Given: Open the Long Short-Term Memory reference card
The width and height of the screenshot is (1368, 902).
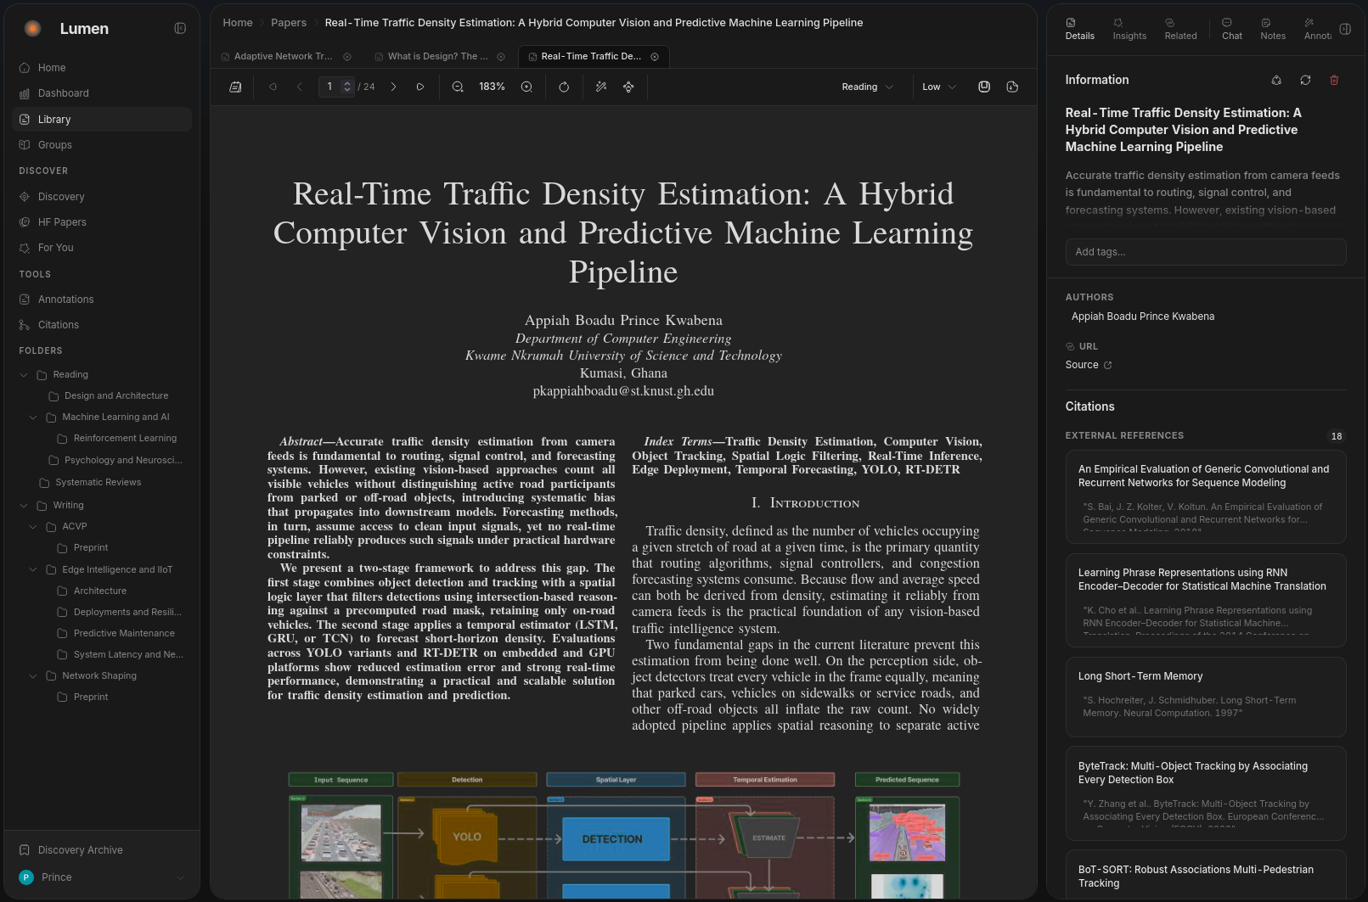Looking at the screenshot, I should pos(1206,697).
